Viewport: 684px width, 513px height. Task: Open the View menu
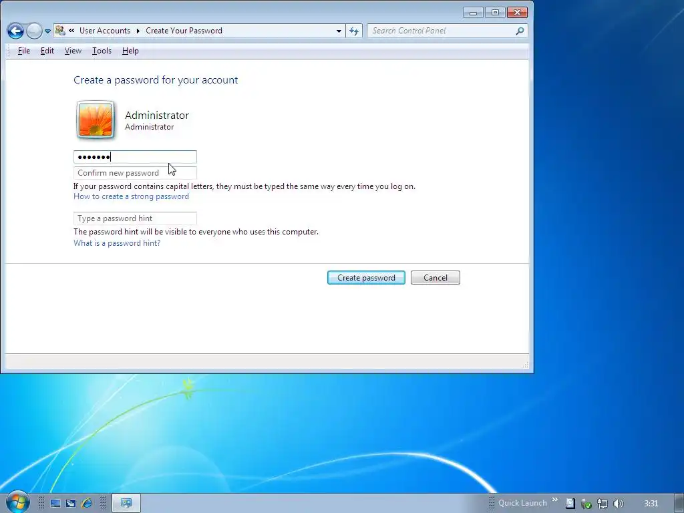pos(73,51)
